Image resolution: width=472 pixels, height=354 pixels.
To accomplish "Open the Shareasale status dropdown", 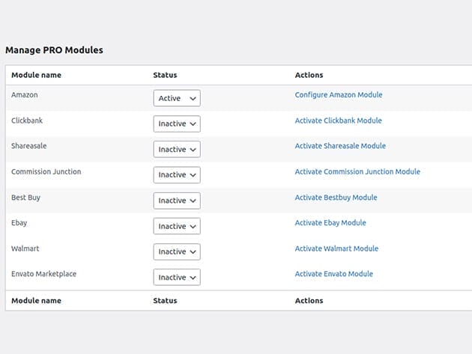I will click(177, 149).
